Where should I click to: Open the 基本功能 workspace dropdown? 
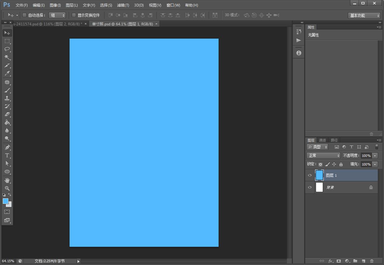[x=364, y=15]
